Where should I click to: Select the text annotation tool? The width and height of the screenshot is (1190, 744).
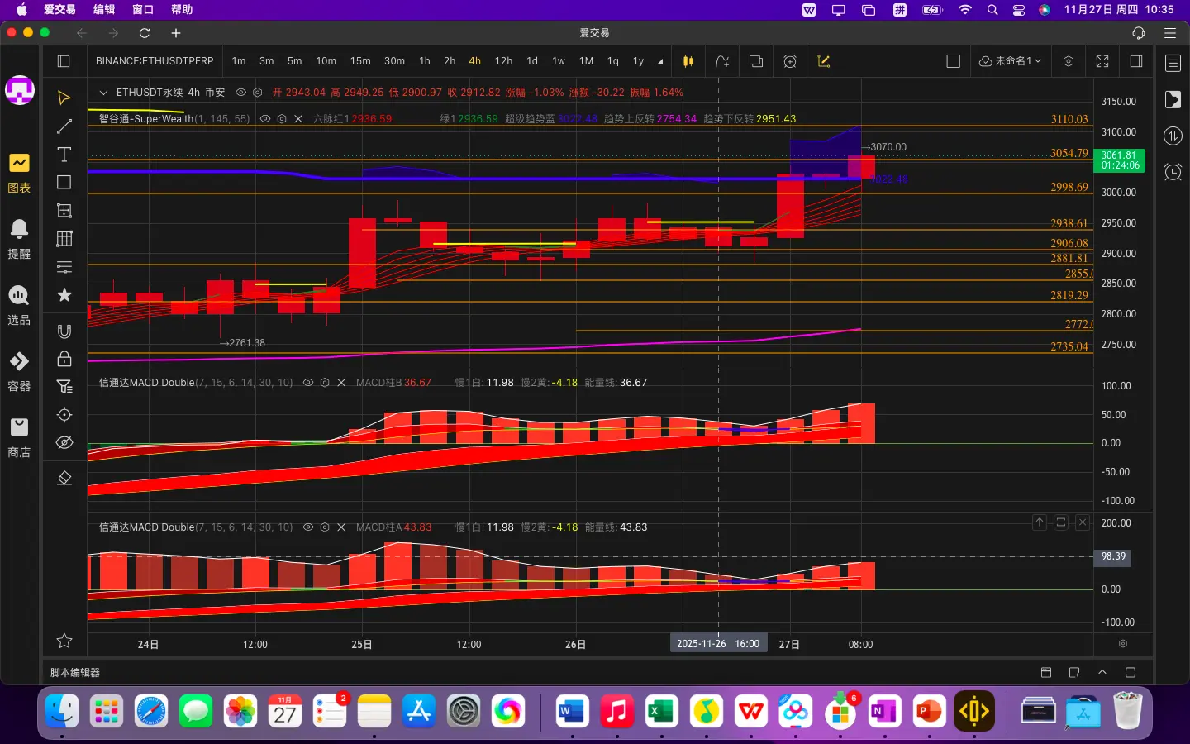(64, 155)
